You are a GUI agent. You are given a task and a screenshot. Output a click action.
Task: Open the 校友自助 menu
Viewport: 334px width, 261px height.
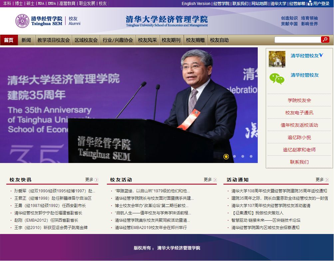219,40
